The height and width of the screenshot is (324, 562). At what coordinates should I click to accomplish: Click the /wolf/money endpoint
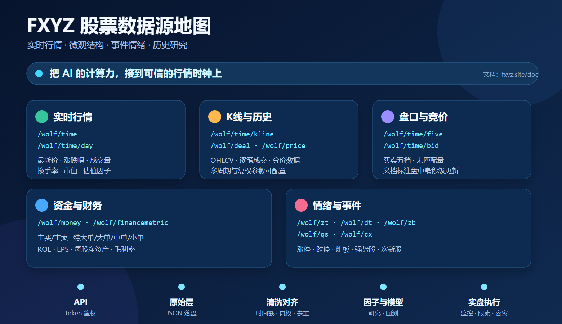59,223
